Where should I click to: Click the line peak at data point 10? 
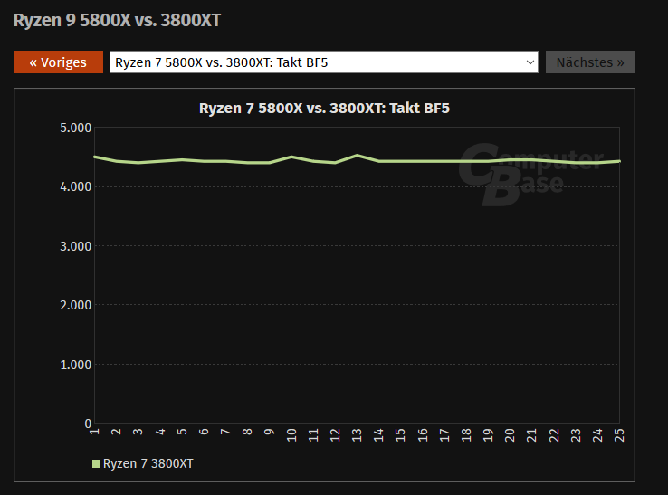291,157
